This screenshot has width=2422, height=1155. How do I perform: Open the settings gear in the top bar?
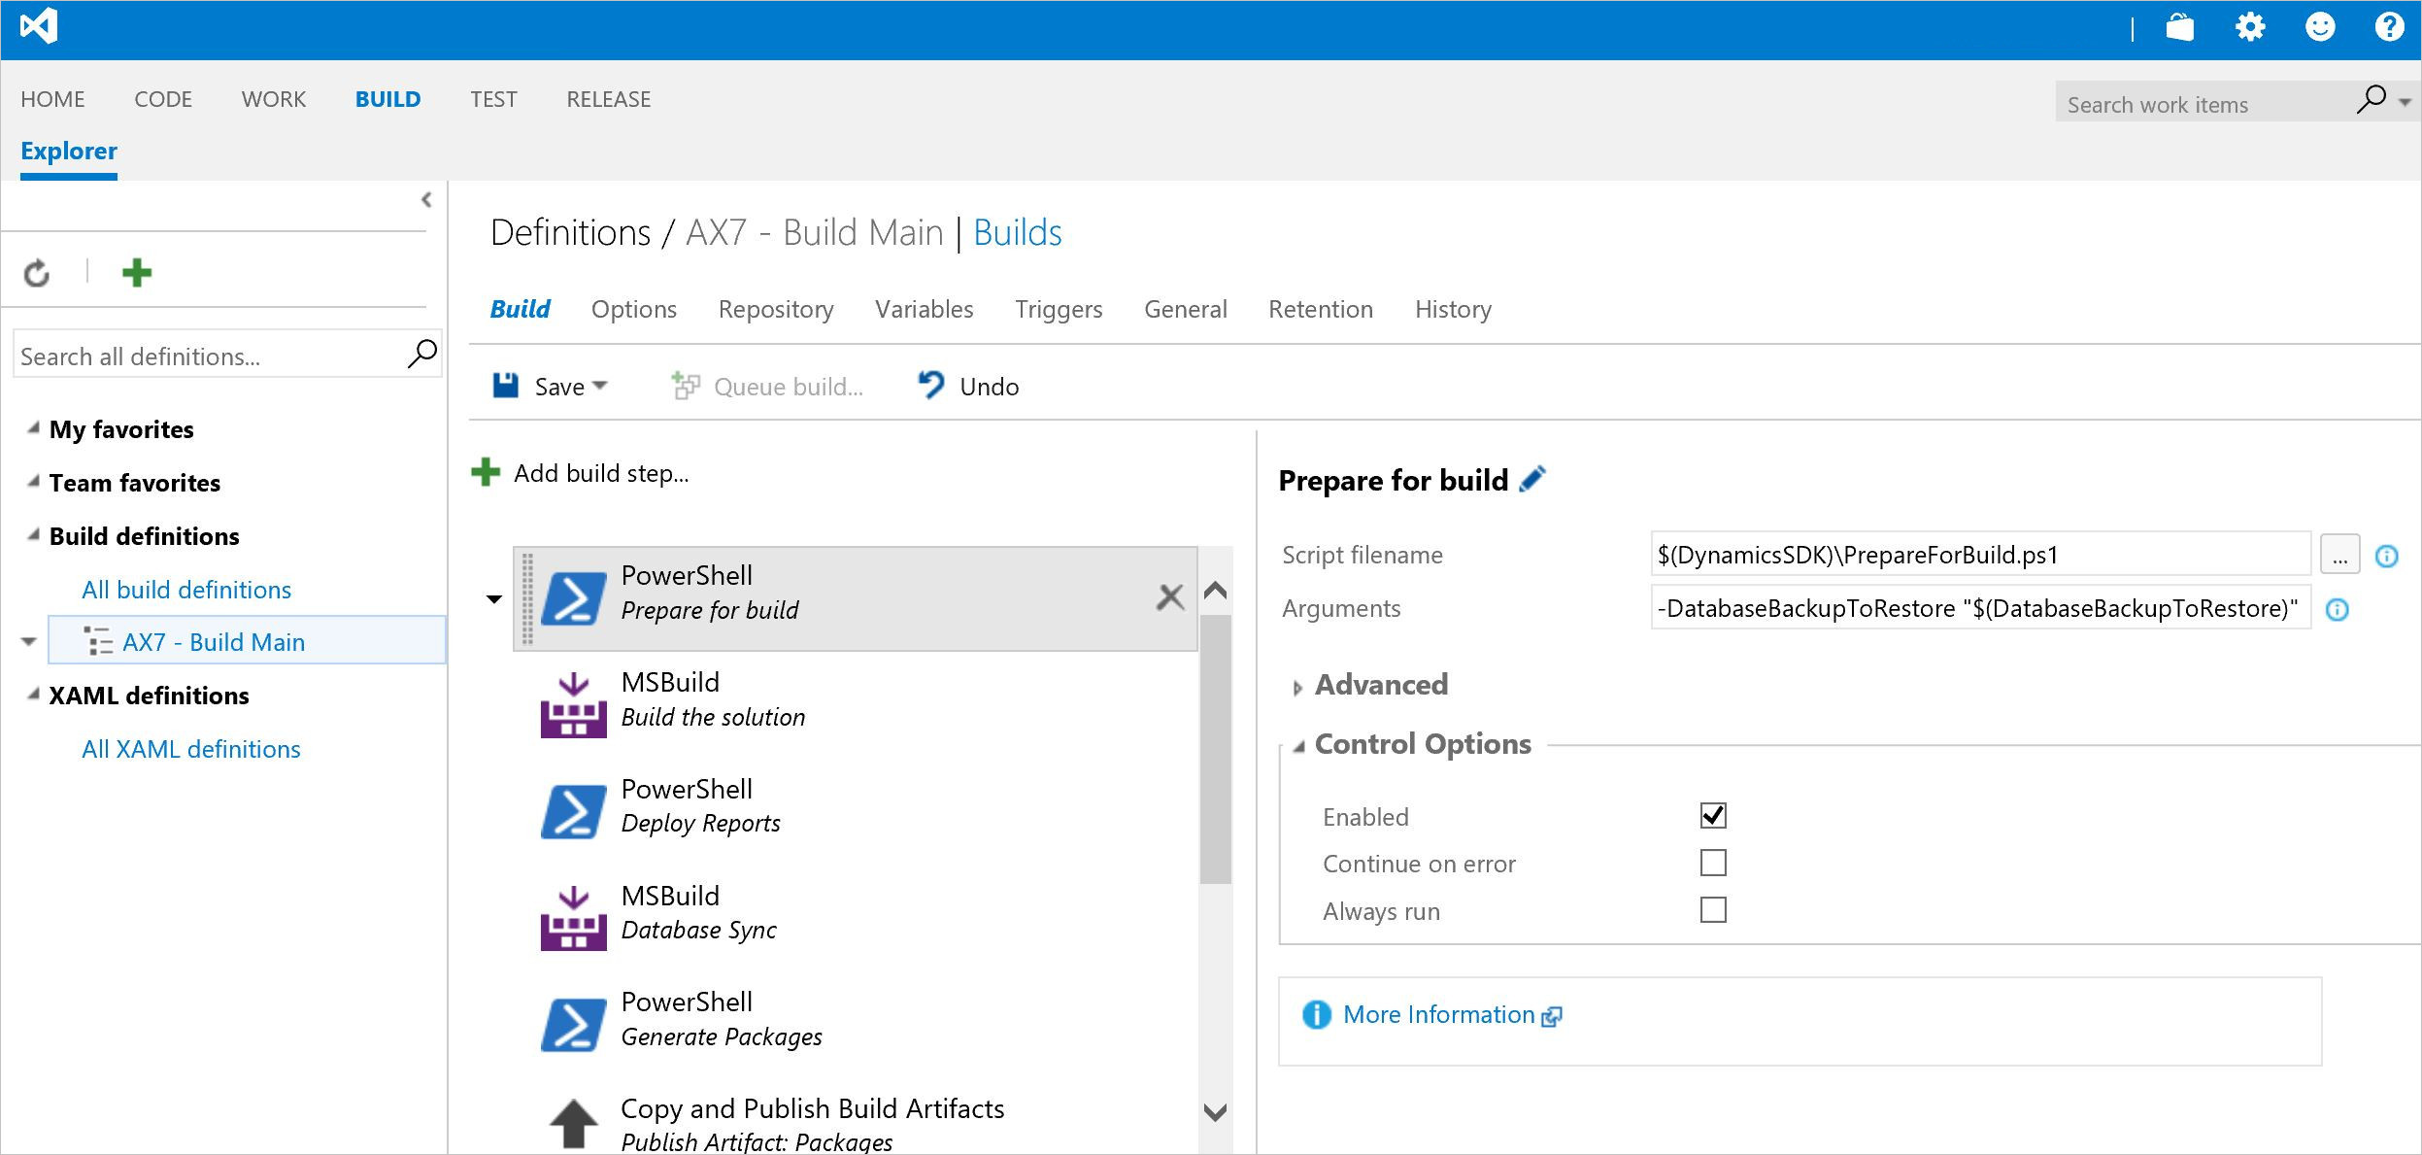point(2250,27)
